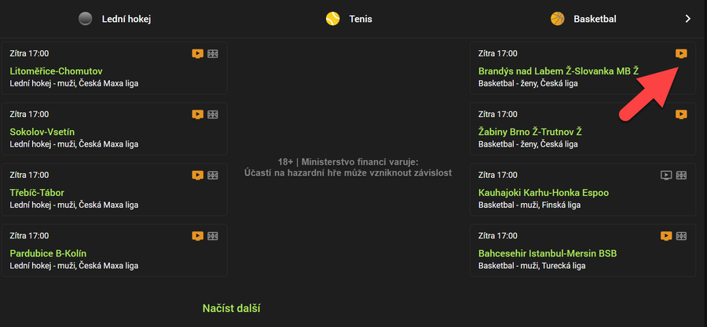Click grey TV icon on Kauhajoki Karhu match
This screenshot has height=327, width=707.
pos(666,175)
